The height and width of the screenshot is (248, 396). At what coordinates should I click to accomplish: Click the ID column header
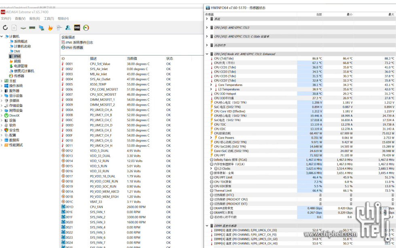click(x=74, y=58)
